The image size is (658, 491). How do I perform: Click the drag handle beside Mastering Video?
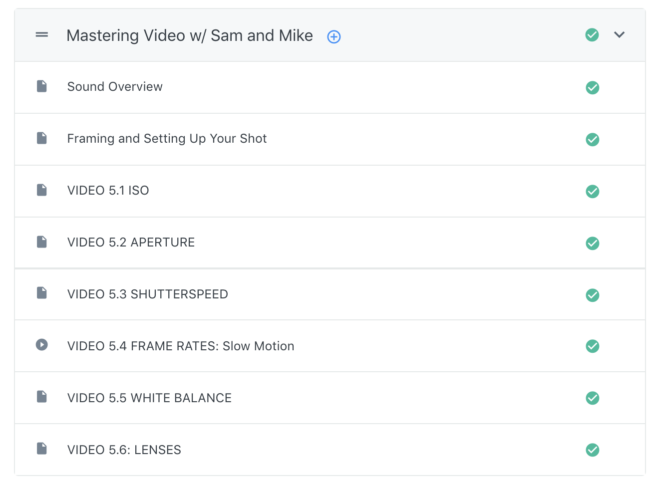pyautogui.click(x=42, y=35)
